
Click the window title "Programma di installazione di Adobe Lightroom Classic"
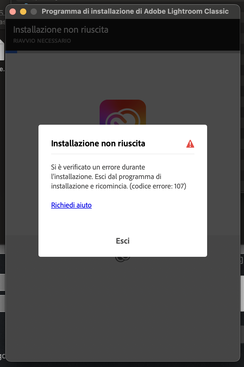(135, 11)
